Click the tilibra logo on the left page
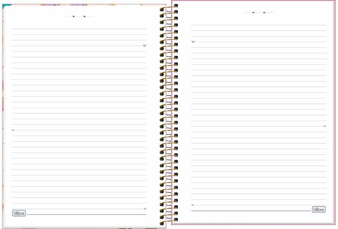This screenshot has width=338, height=229. [x=19, y=213]
